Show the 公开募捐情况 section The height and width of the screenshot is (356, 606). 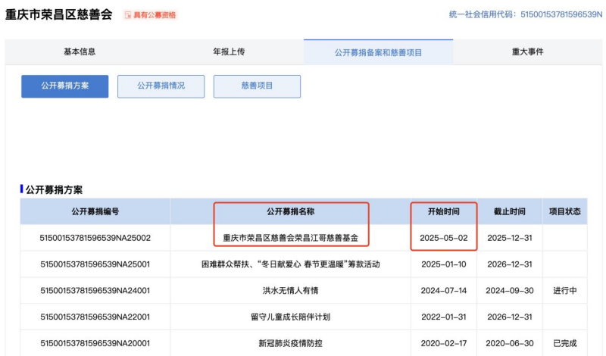(161, 86)
